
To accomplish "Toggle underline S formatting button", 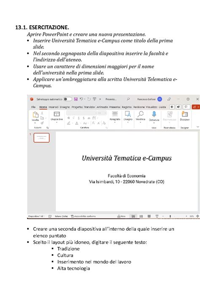I will [x=78, y=118].
